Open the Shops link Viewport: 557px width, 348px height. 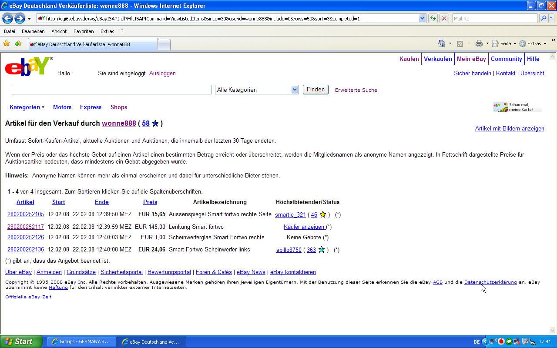(x=119, y=107)
